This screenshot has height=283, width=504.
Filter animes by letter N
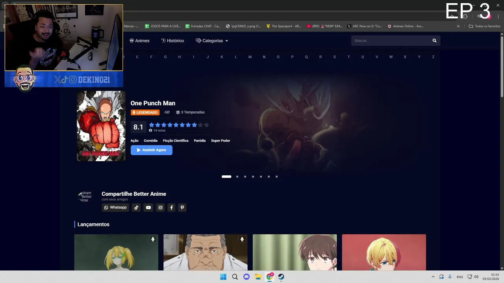264,57
